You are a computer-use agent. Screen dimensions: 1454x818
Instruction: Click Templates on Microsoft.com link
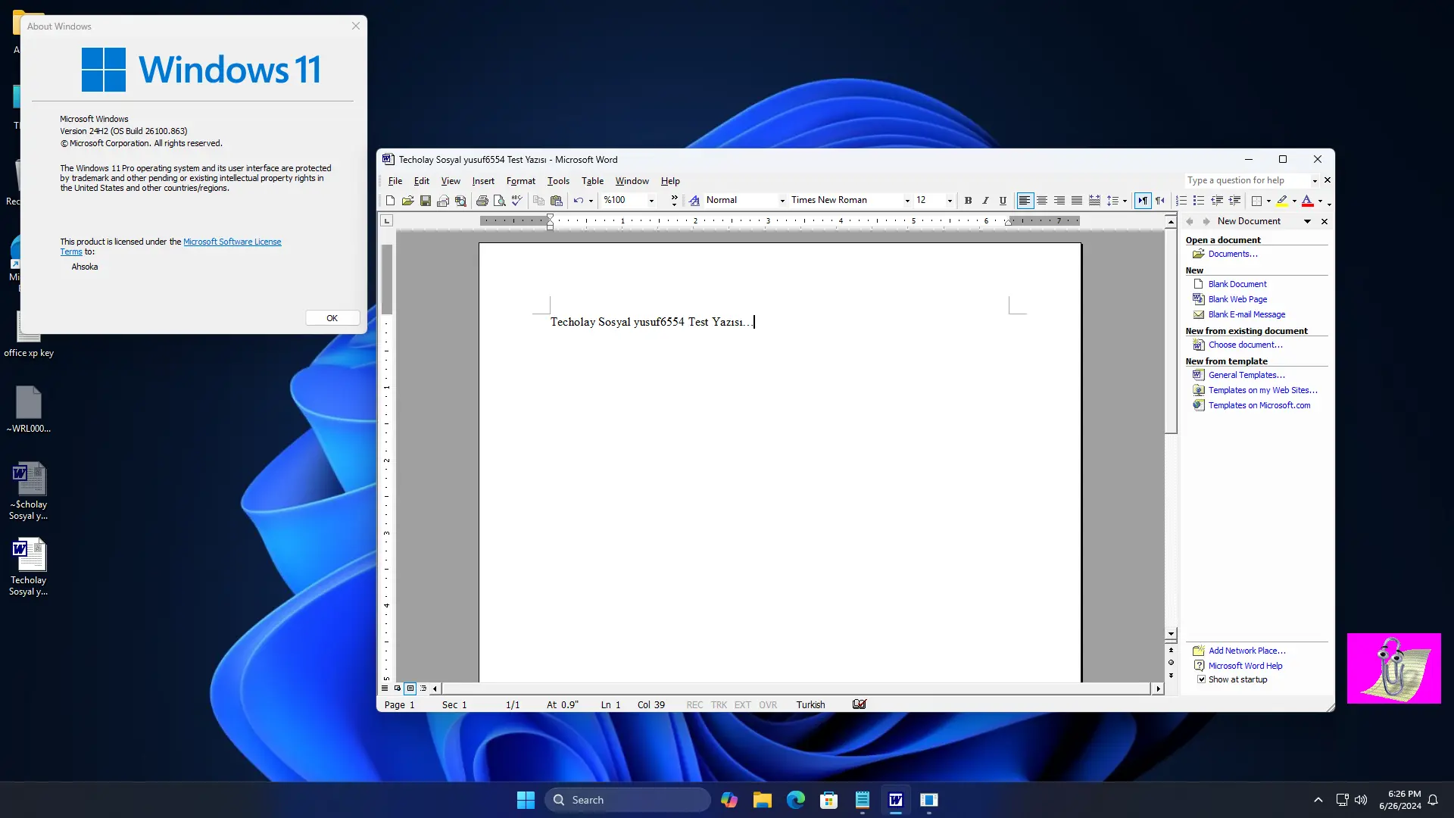[x=1259, y=405]
